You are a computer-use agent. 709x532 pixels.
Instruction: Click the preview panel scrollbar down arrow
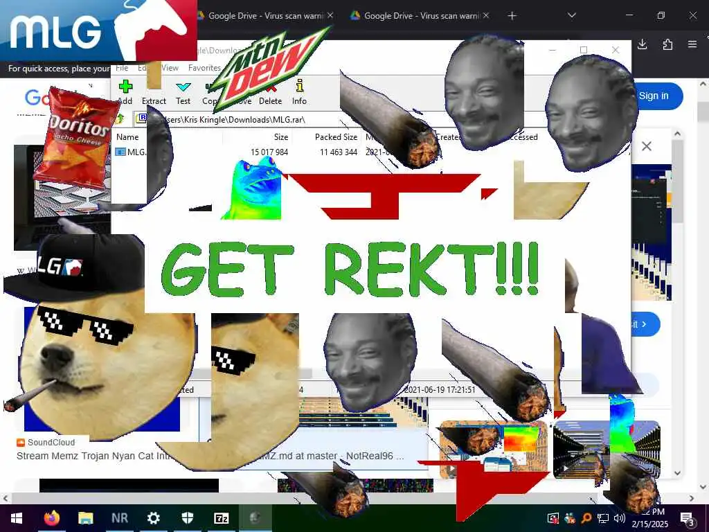[677, 472]
